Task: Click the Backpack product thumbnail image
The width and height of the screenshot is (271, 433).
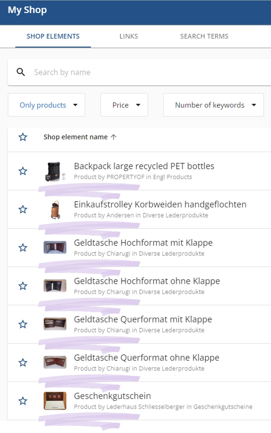Action: [x=55, y=171]
